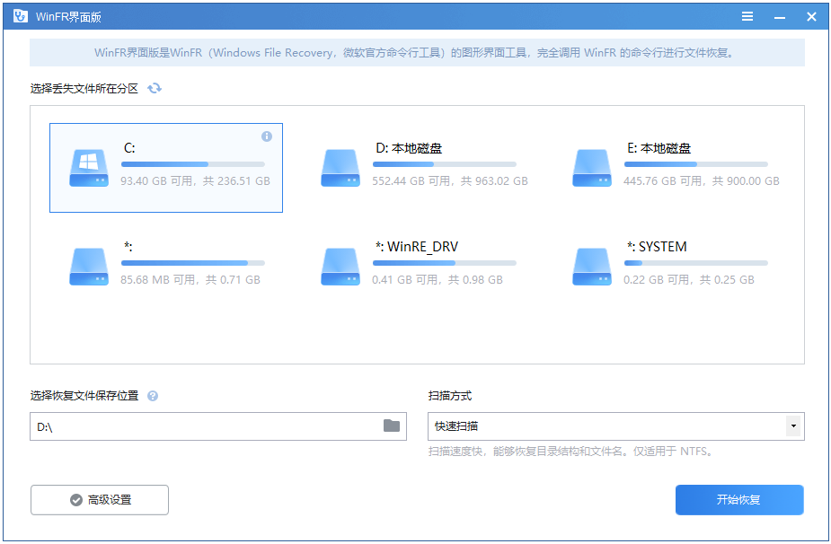Select the D: 本地磁盘 drive icon
Screen dimensions: 831x544
click(340, 167)
